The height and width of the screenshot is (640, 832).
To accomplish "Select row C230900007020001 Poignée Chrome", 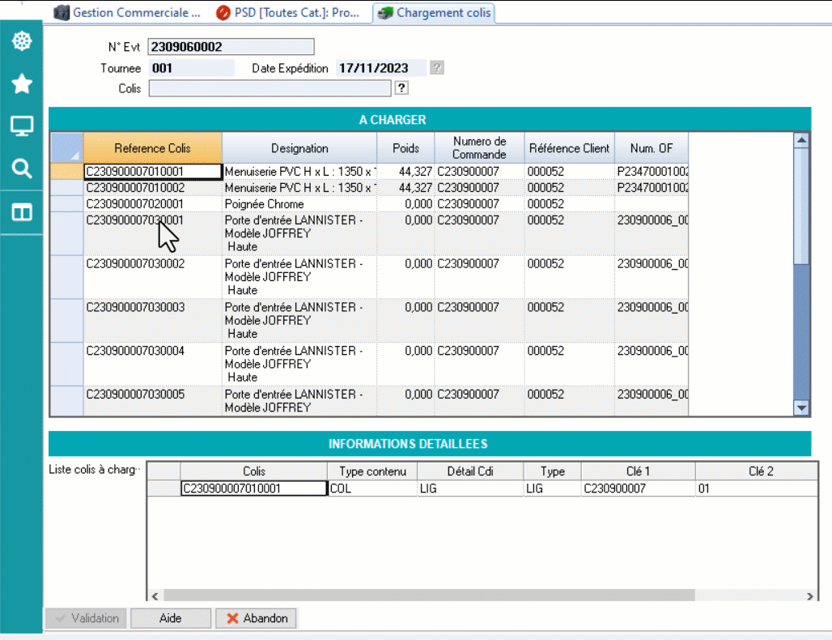I will [152, 204].
